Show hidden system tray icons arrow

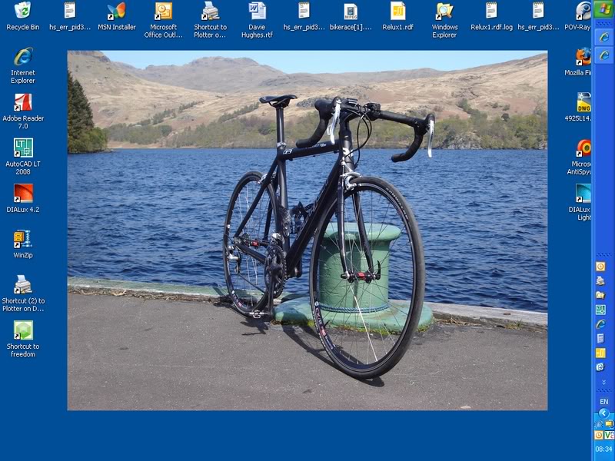click(603, 413)
